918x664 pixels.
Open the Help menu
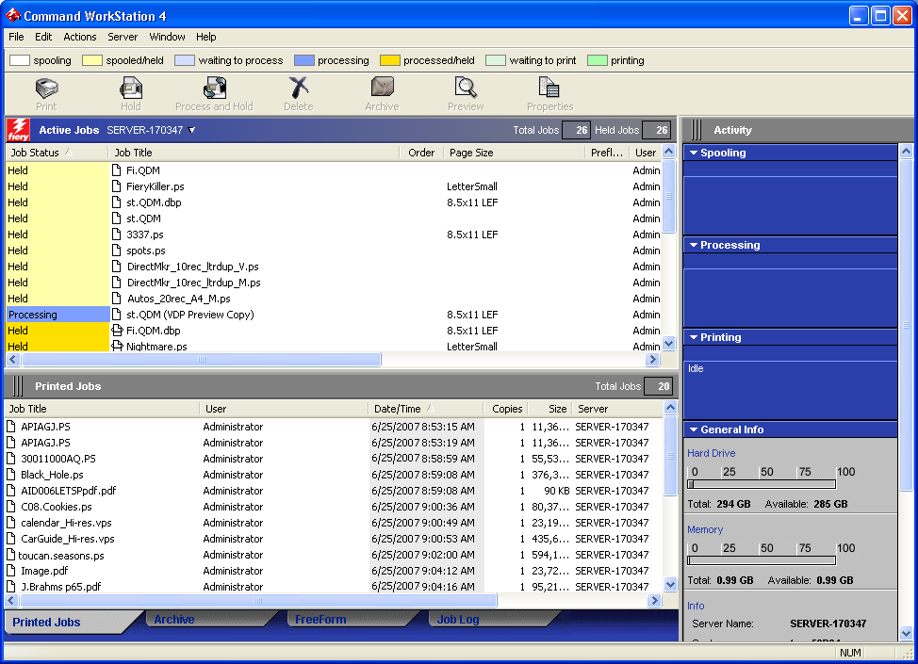(206, 37)
